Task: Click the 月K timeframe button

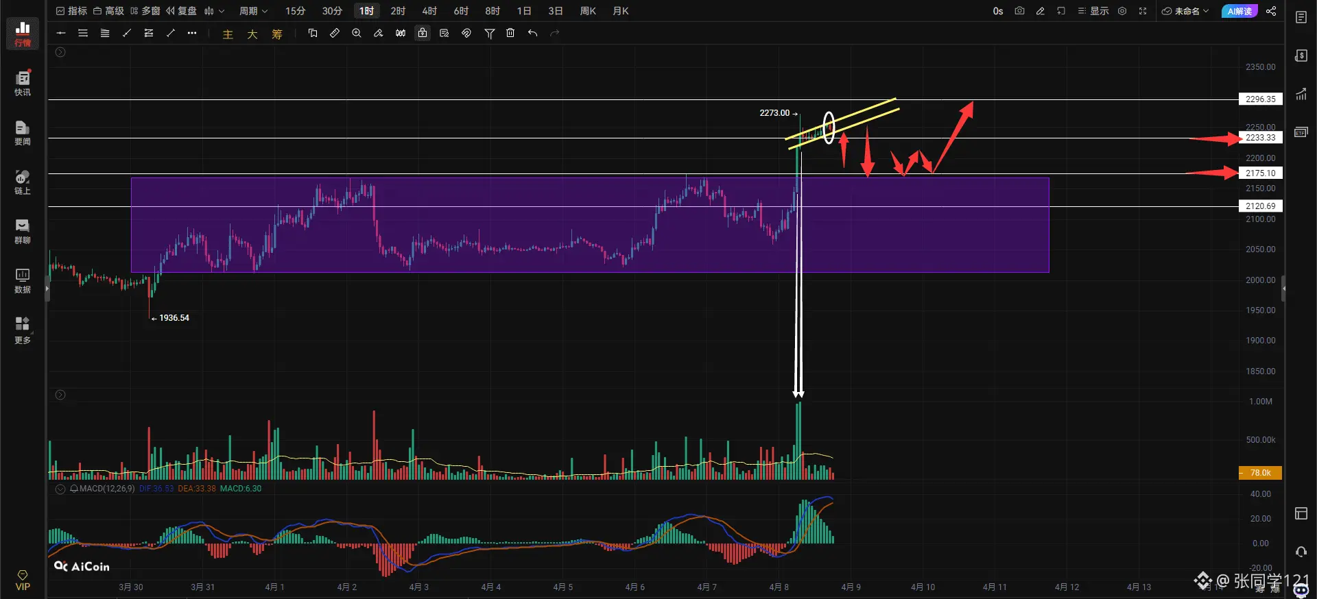Action: click(621, 11)
